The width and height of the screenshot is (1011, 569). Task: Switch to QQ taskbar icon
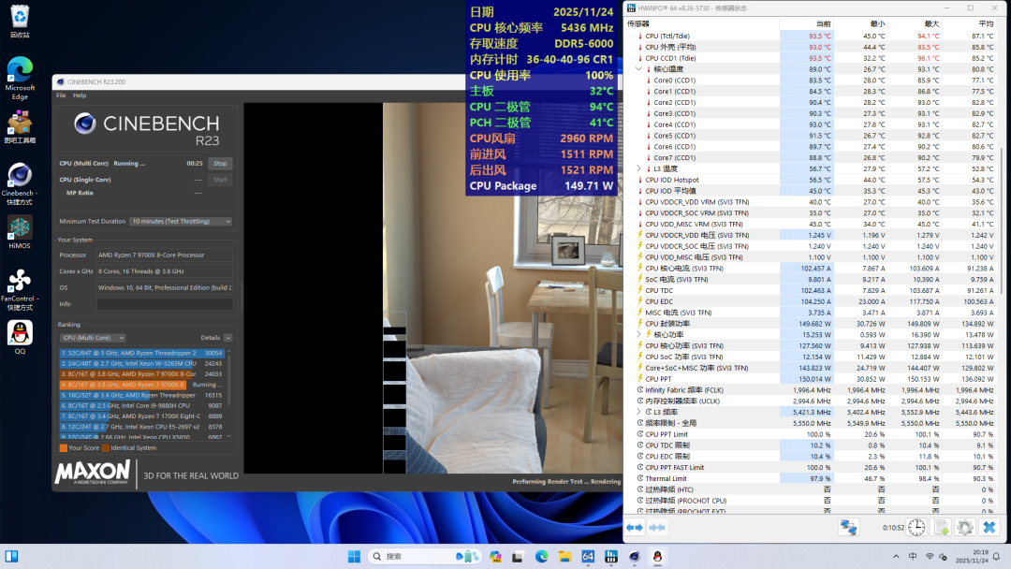pos(658,556)
